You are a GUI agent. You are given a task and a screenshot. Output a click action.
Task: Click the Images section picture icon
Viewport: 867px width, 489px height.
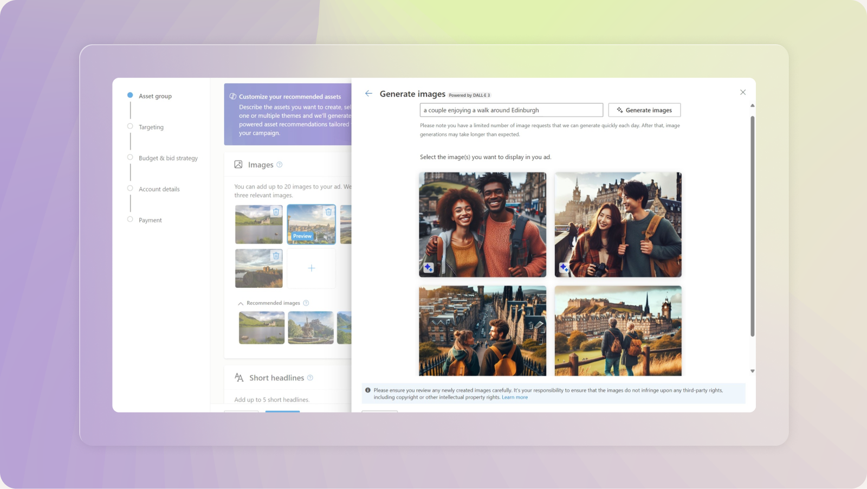point(238,164)
